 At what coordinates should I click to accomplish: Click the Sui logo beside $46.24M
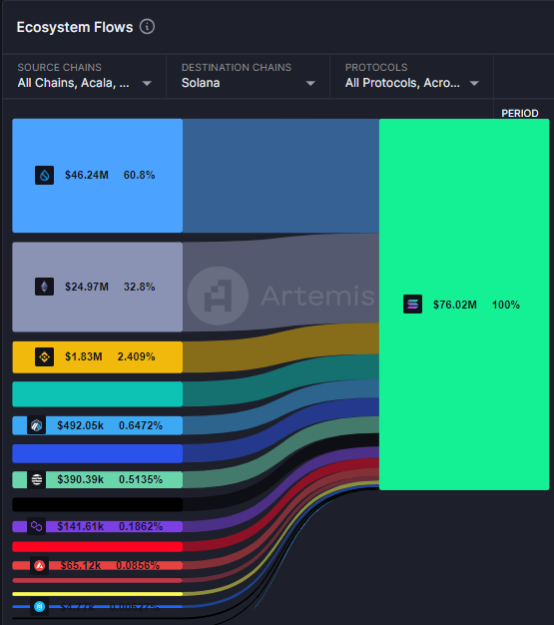[x=44, y=175]
